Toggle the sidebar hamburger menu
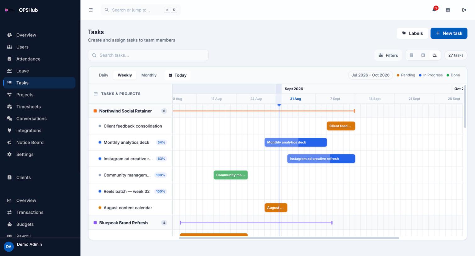The image size is (475, 256). tap(91, 10)
